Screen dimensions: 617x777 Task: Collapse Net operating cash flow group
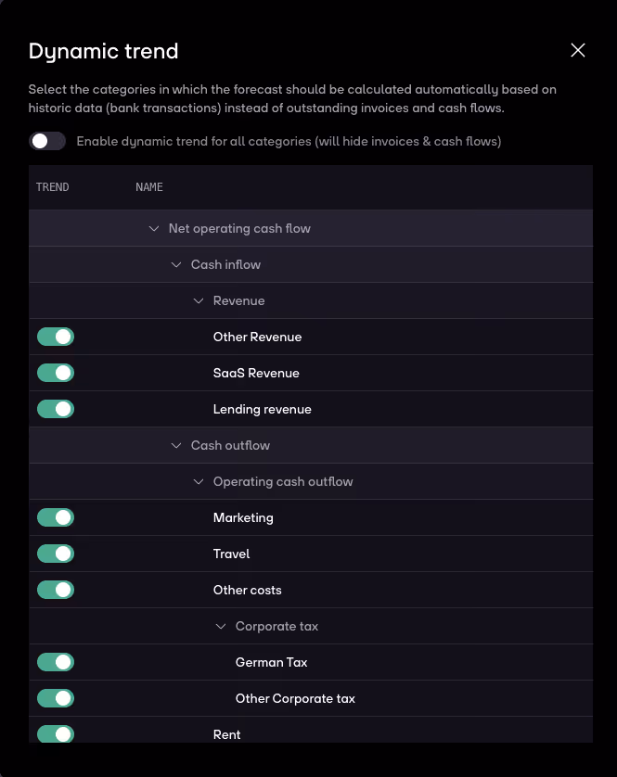pyautogui.click(x=154, y=228)
